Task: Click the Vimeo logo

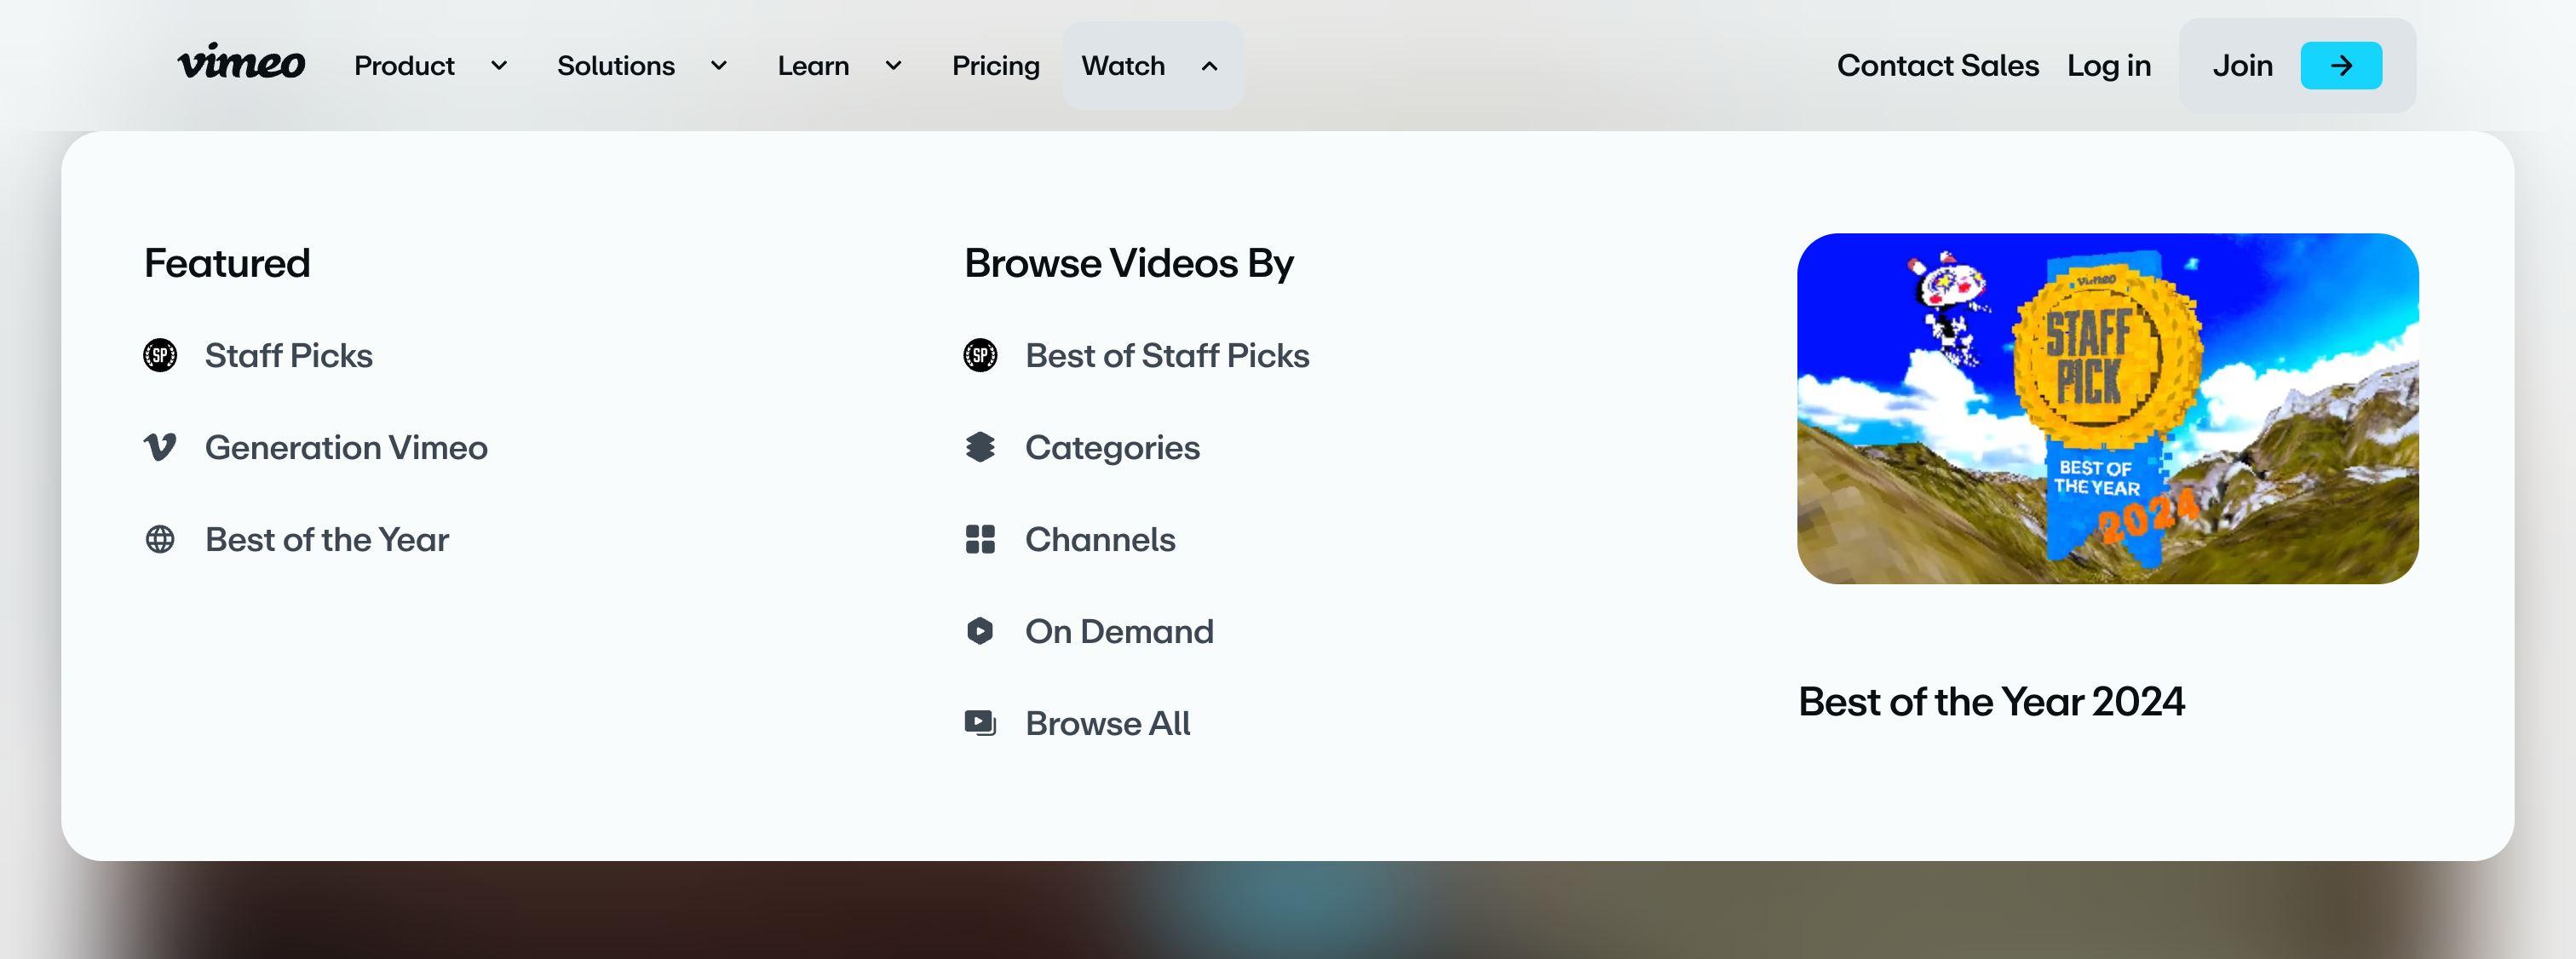Action: (x=241, y=64)
